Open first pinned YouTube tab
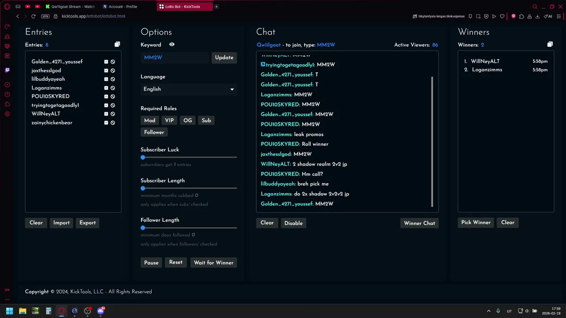The image size is (566, 318). click(x=27, y=7)
